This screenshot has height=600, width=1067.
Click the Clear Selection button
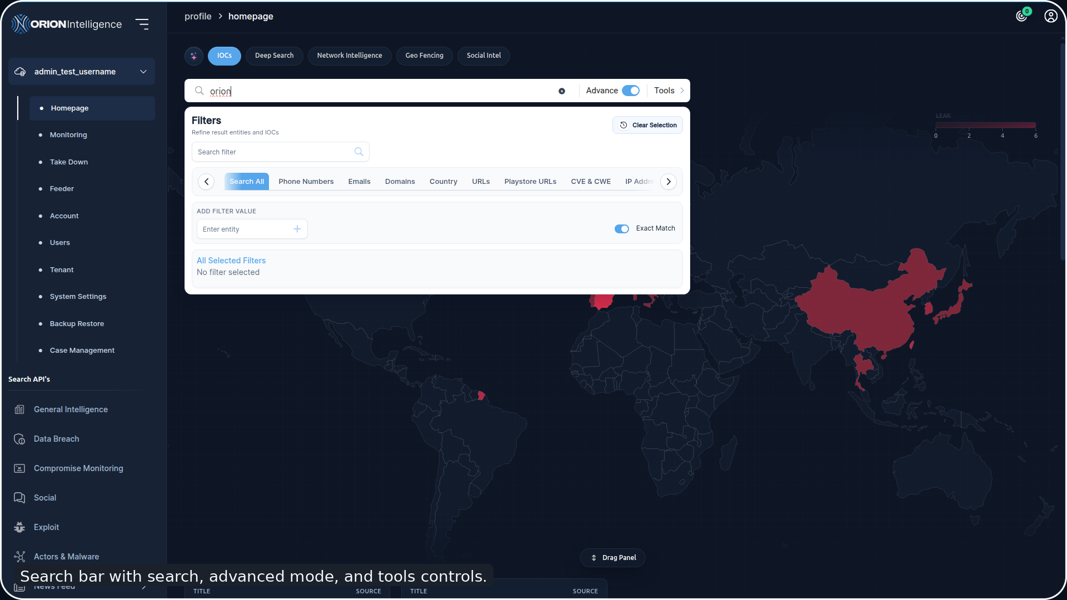[x=648, y=125]
